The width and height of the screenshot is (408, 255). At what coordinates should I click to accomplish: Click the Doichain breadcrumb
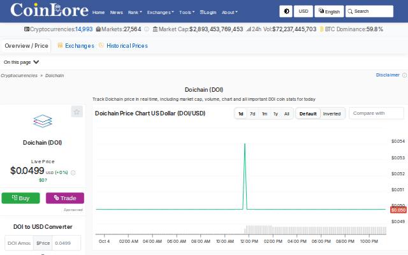54,75
